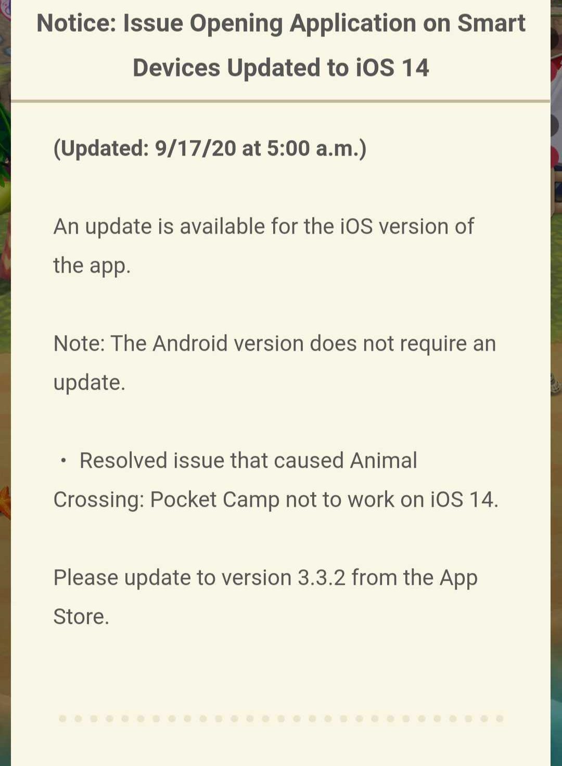Click the bullet point before Resolved issue

[63, 461]
